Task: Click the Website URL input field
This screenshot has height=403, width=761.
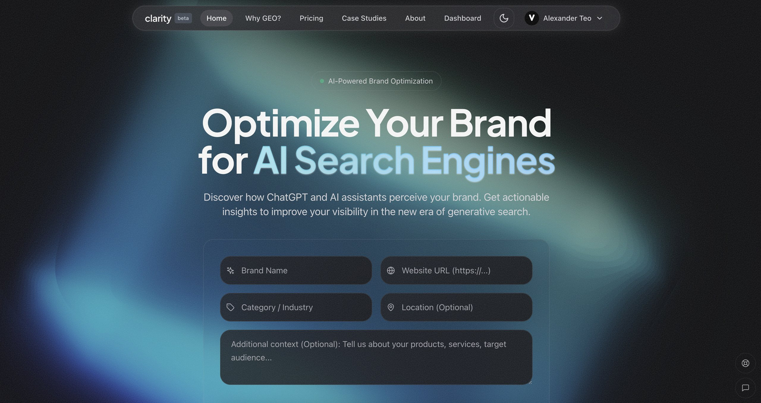Action: pyautogui.click(x=464, y=270)
